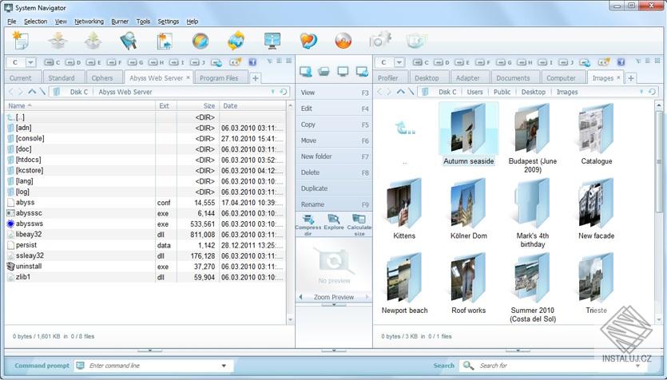Click the Explore icon in center panel
The image size is (667, 380).
(x=334, y=220)
